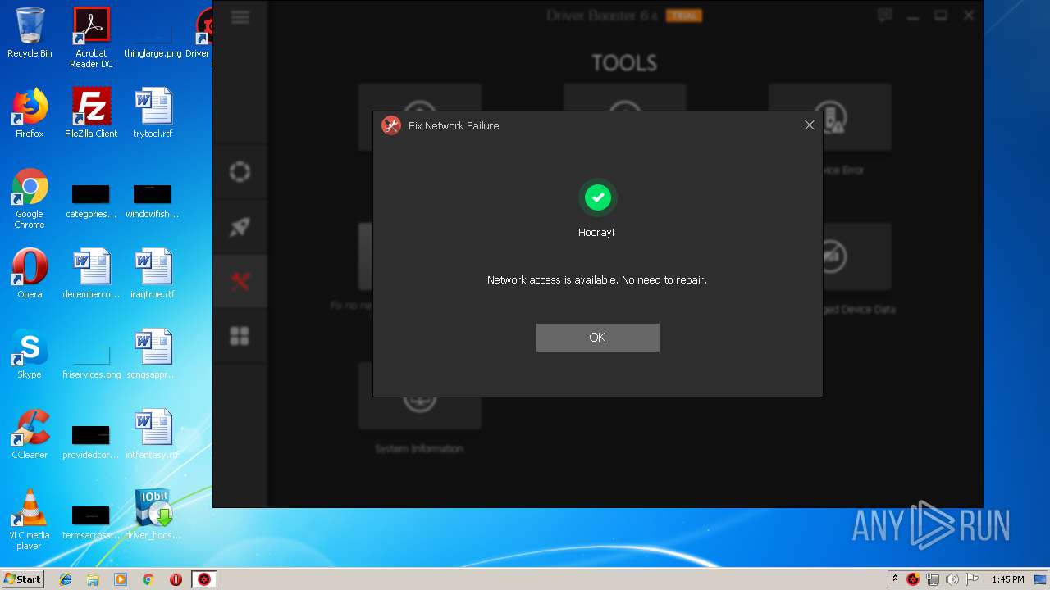
Task: Select the trytool.rtf desktop document
Action: click(x=153, y=113)
